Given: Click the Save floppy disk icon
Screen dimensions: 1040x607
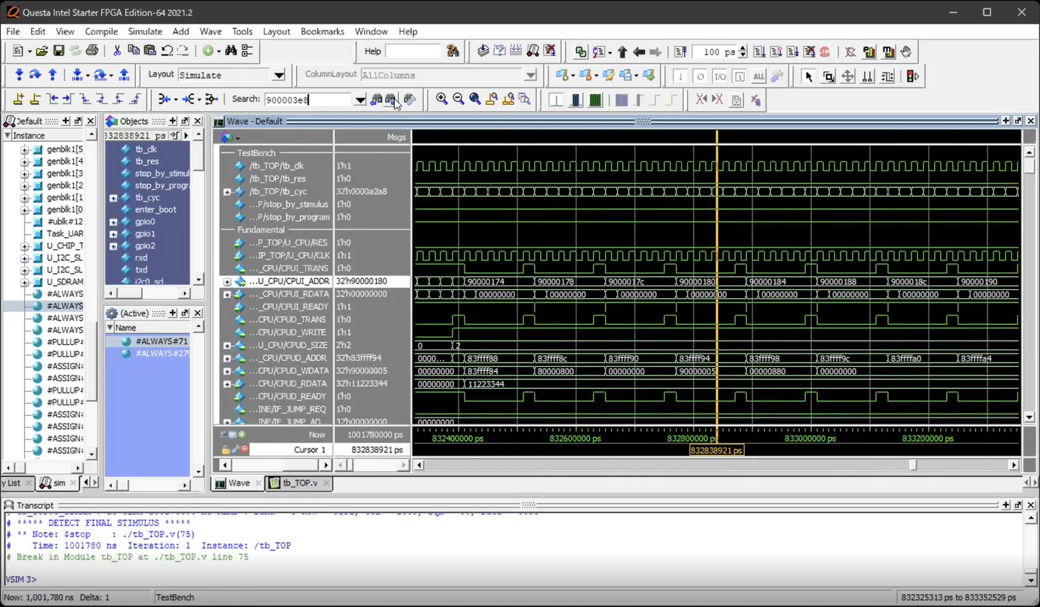Looking at the screenshot, I should pyautogui.click(x=58, y=51).
